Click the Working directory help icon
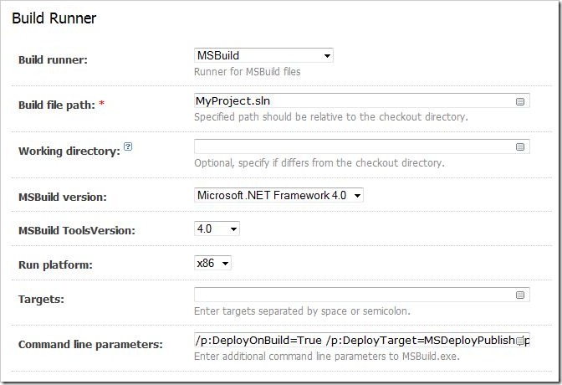Image resolution: width=562 pixels, height=385 pixels. (x=128, y=146)
